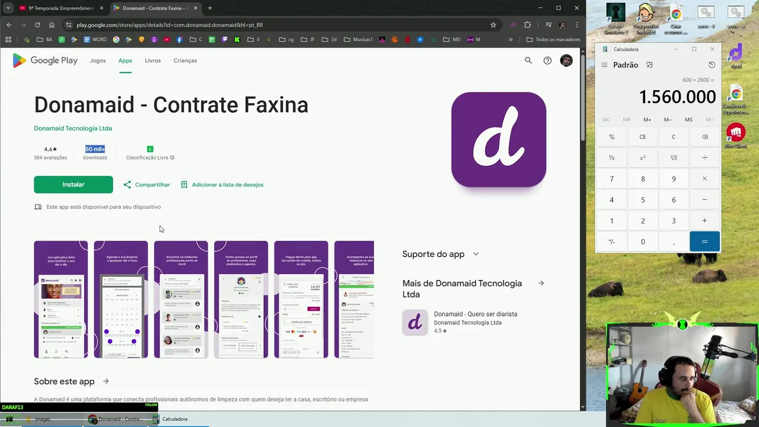
Task: Click the Calculator MS memory store key
Action: pyautogui.click(x=688, y=120)
